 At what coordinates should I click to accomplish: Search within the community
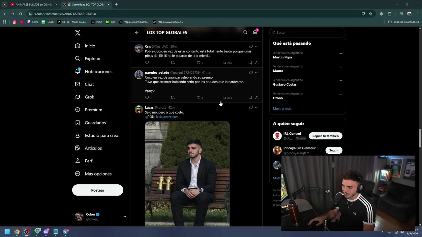point(245,32)
